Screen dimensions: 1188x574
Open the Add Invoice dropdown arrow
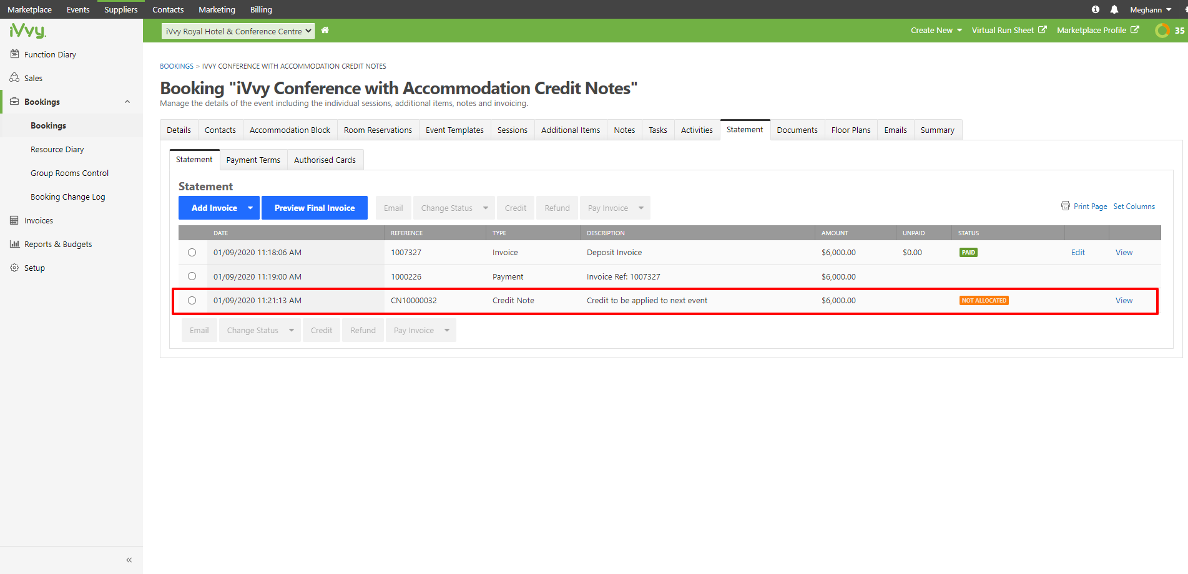tap(250, 208)
